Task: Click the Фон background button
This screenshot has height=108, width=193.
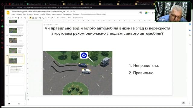Action: coord(58,18)
